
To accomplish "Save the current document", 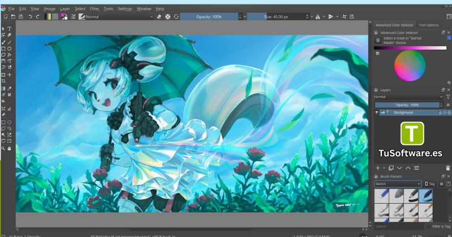I will tap(21, 17).
